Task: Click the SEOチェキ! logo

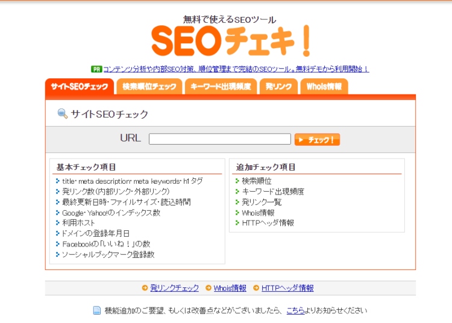Action: click(231, 40)
